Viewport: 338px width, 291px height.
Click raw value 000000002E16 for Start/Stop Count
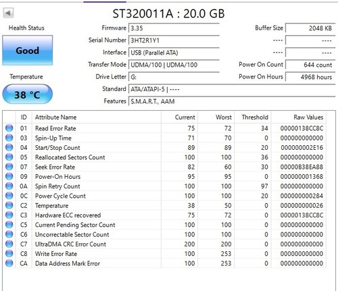click(x=301, y=148)
